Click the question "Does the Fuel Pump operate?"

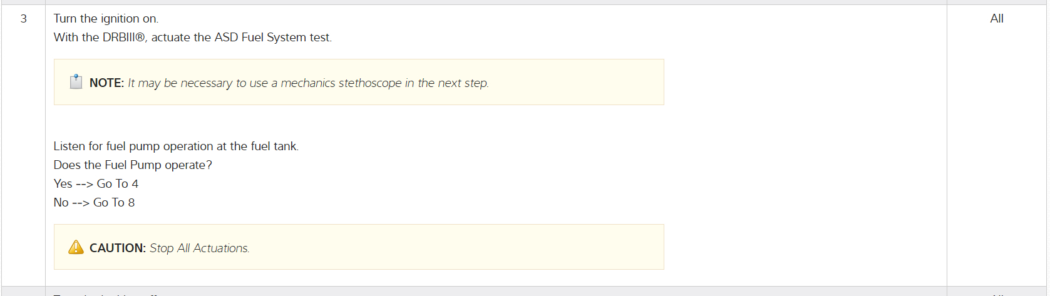pyautogui.click(x=133, y=165)
